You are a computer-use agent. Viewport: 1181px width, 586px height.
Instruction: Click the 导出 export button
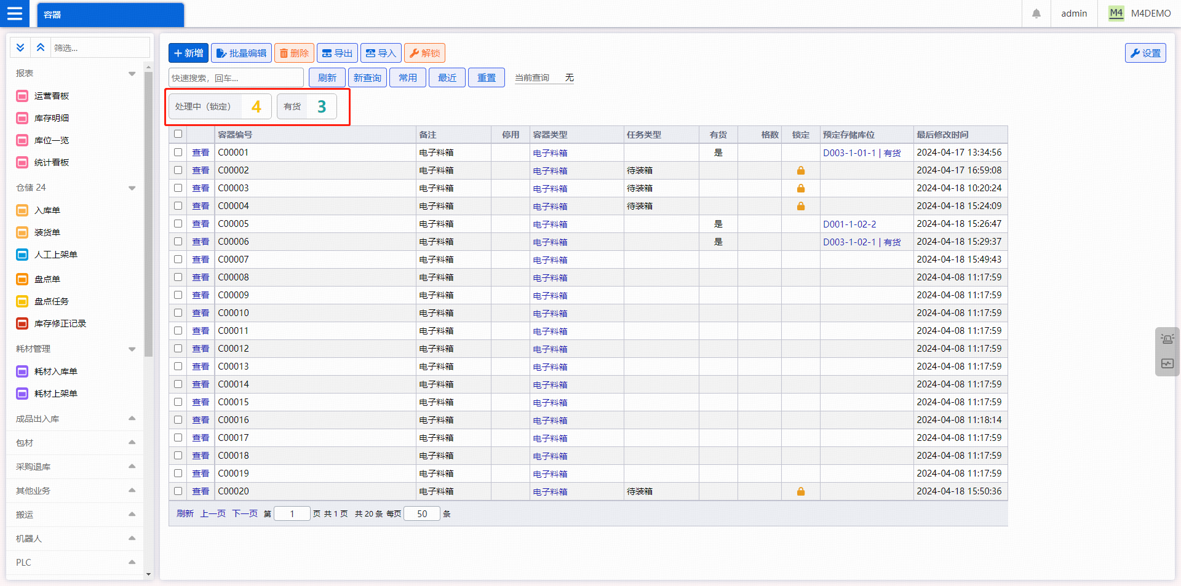tap(337, 53)
